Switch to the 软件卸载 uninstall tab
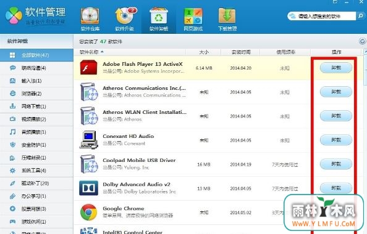Image resolution: width=367 pixels, height=234 pixels. point(159,20)
